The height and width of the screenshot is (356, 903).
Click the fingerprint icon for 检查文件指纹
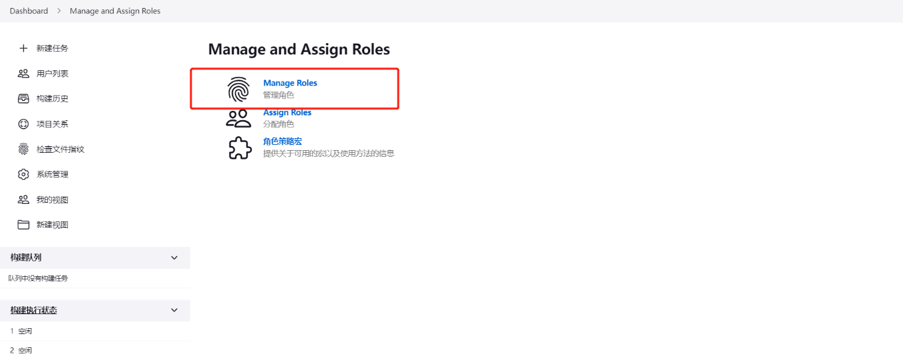tap(23, 149)
